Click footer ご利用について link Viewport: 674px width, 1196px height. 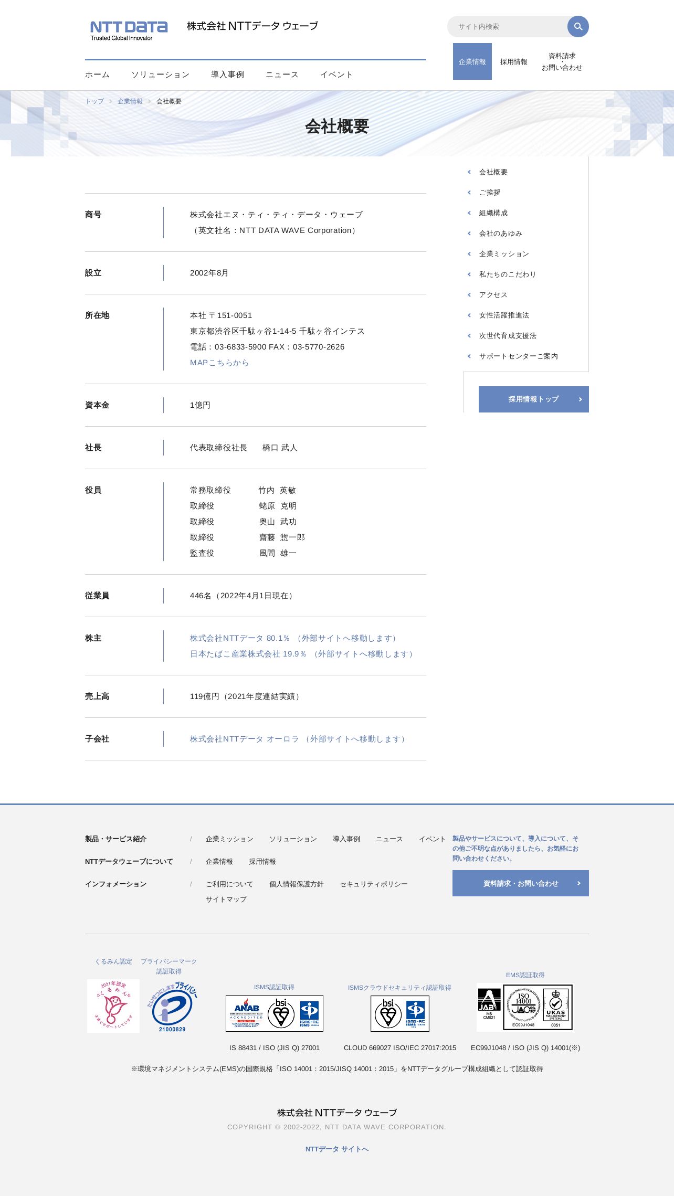229,884
